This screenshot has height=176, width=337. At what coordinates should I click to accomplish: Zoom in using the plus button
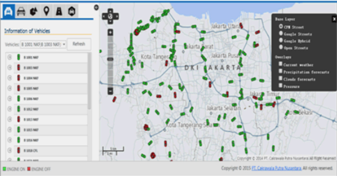[110, 33]
